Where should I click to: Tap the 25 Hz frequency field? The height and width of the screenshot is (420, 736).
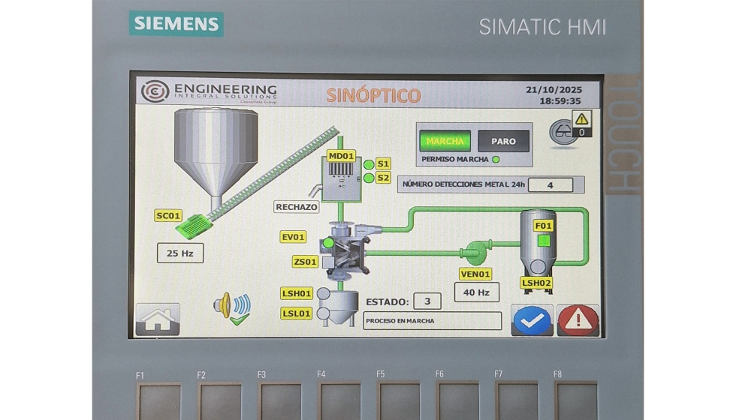tap(180, 253)
